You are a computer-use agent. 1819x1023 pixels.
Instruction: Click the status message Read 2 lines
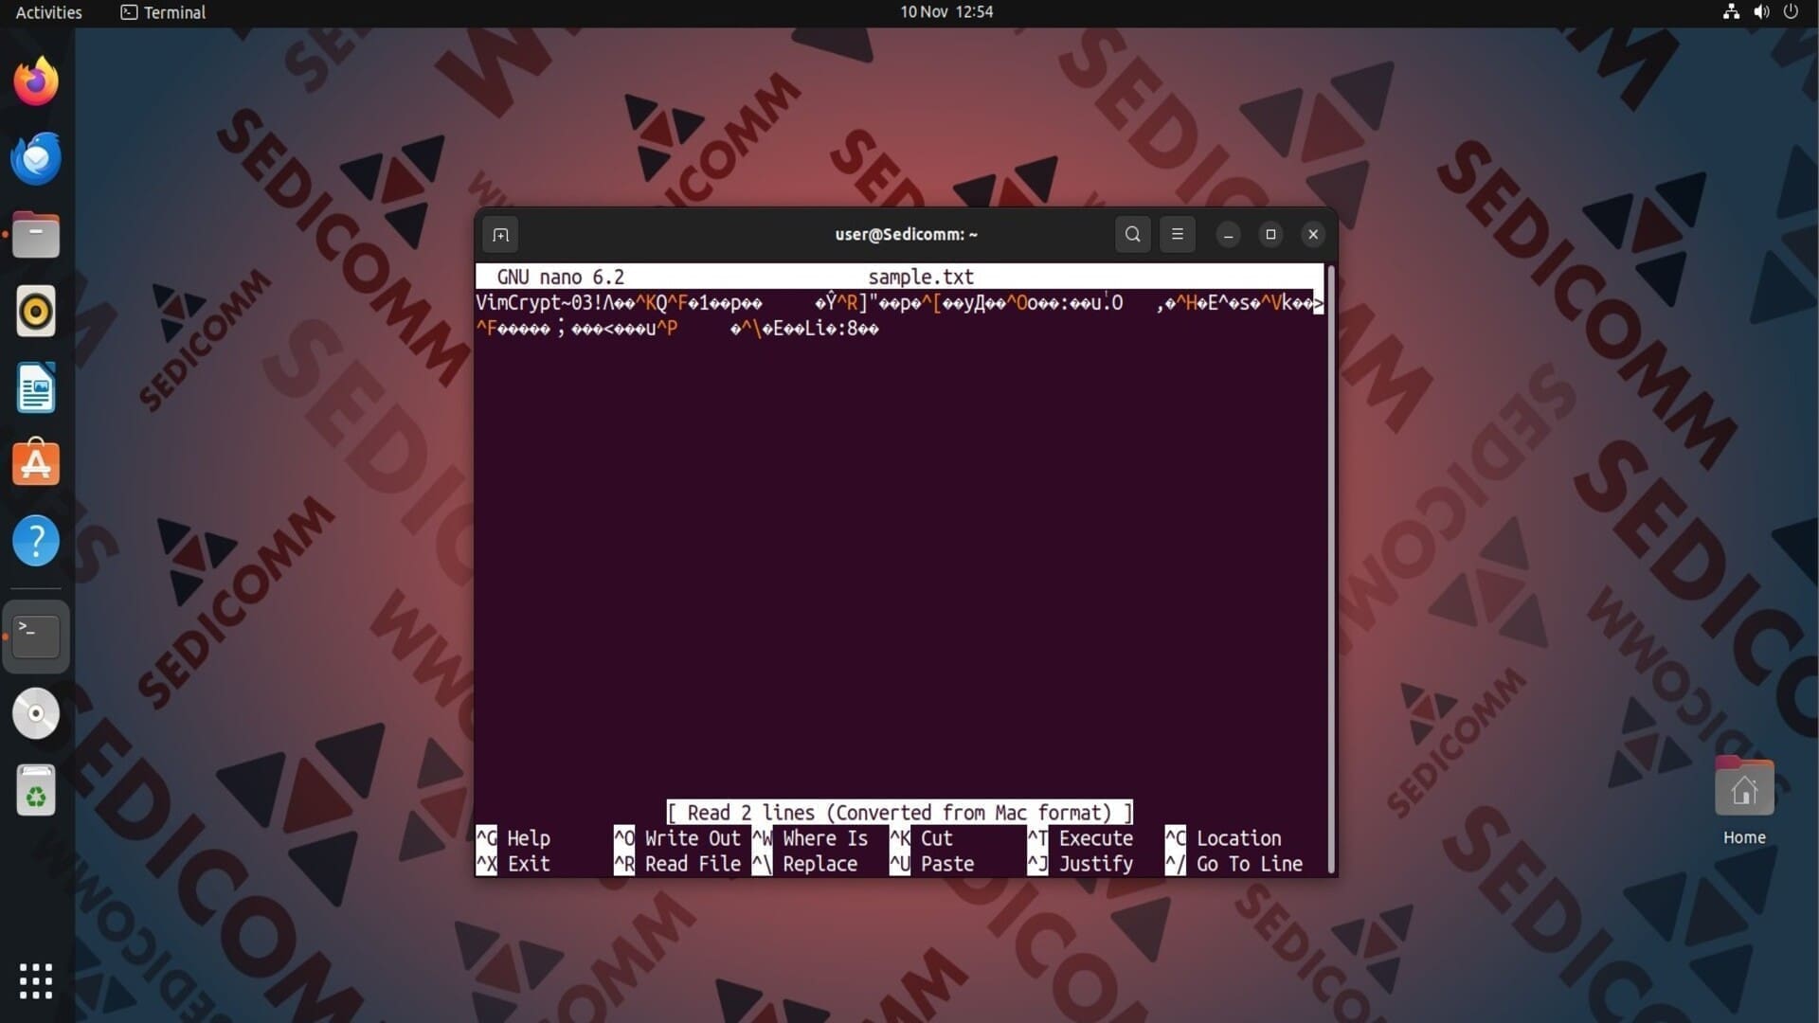click(x=899, y=813)
